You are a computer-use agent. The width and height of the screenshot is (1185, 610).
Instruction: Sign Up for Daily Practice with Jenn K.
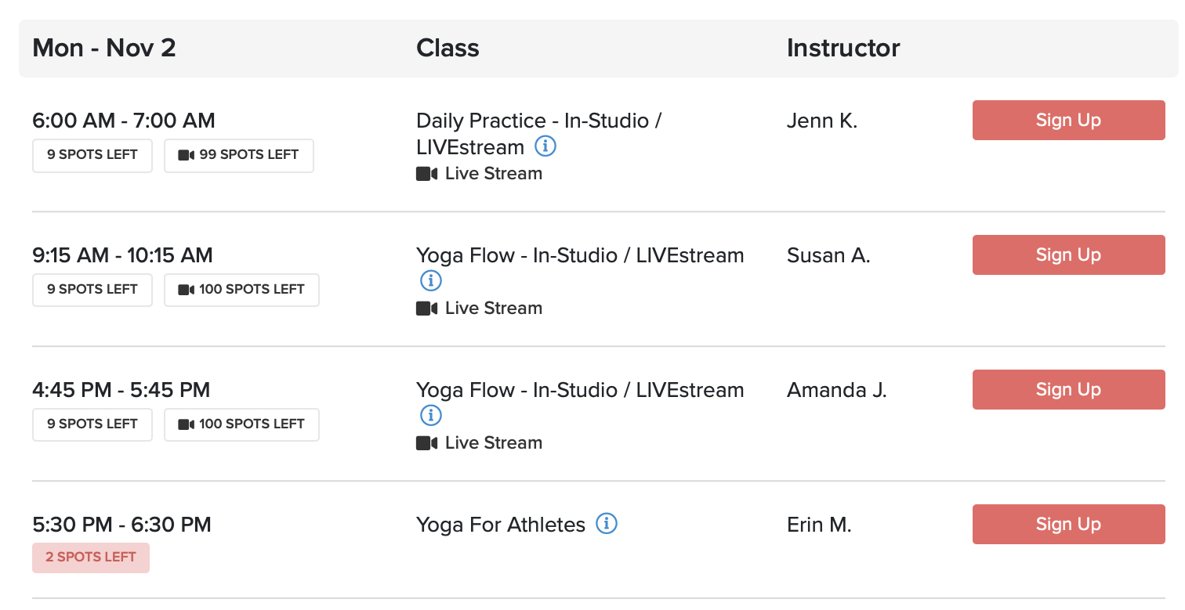coord(1067,120)
